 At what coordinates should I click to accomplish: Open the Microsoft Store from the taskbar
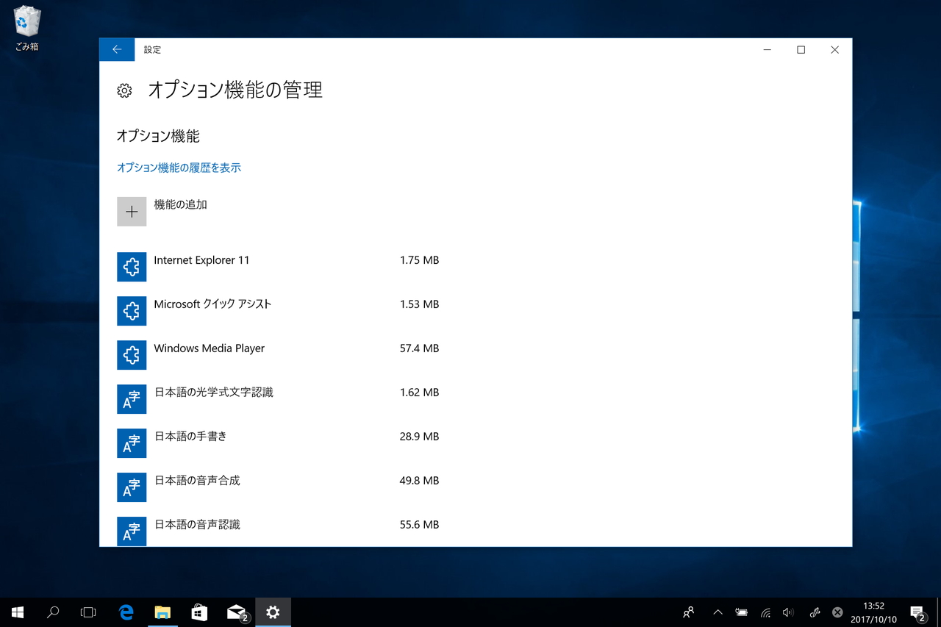(x=199, y=612)
